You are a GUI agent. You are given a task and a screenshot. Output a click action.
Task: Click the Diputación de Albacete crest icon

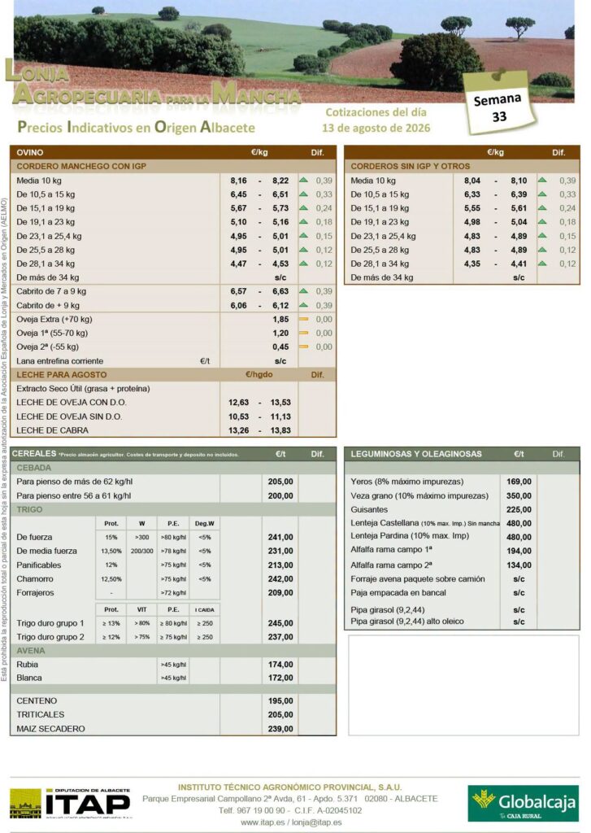[25, 805]
